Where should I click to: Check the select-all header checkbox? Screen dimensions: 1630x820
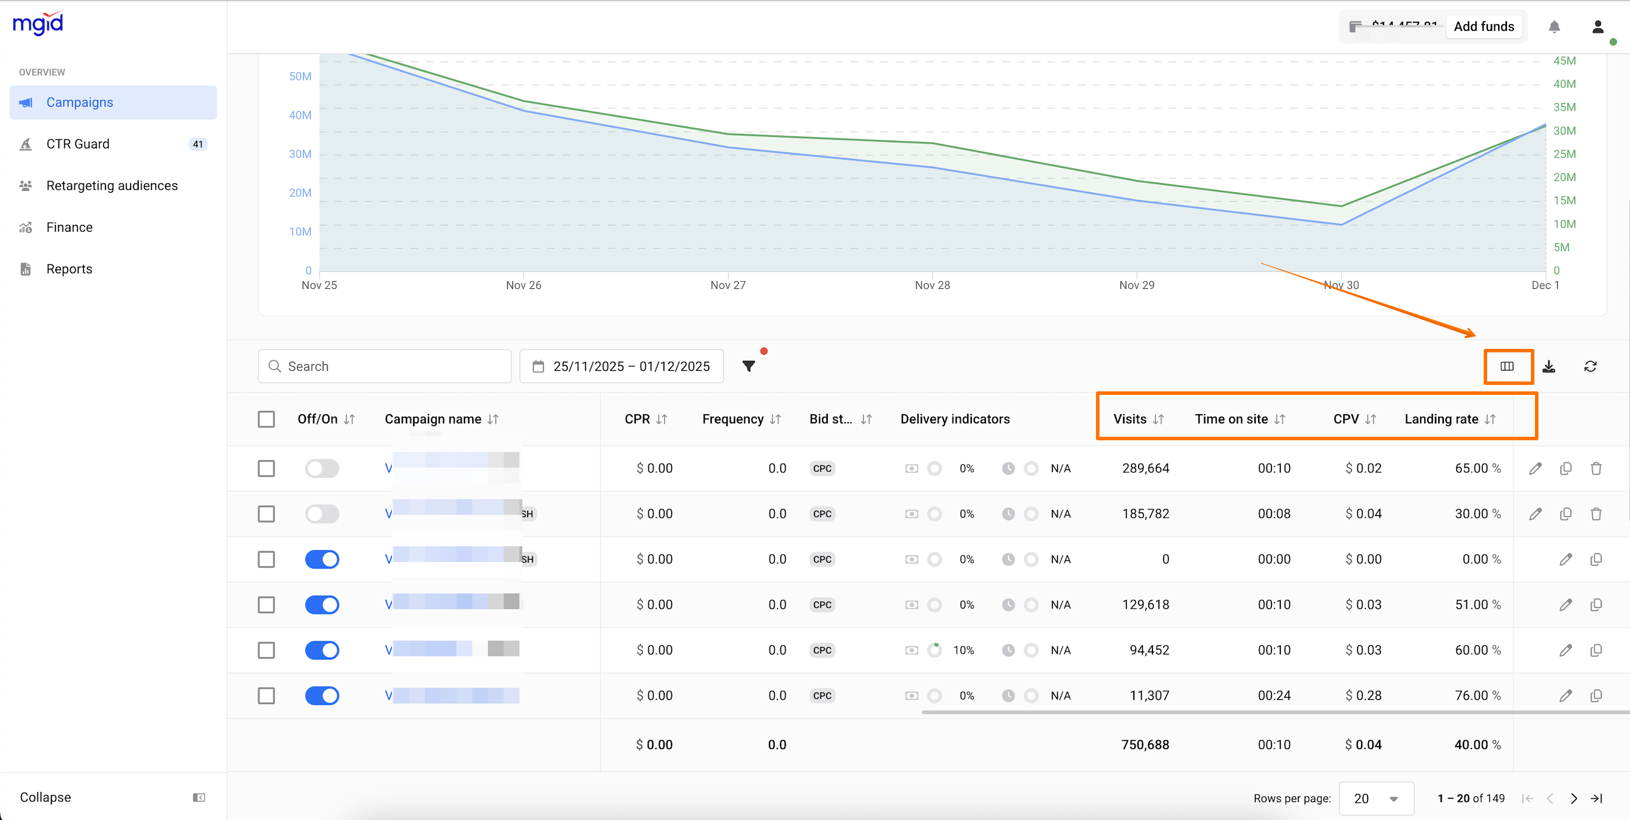pyautogui.click(x=266, y=419)
